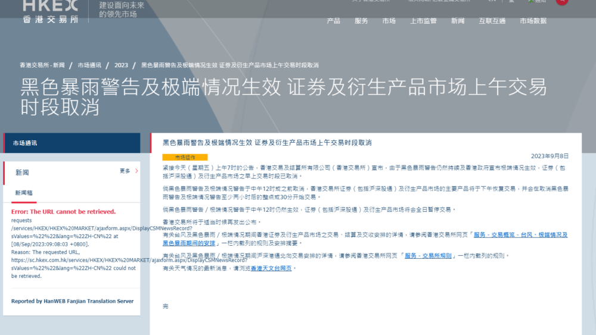Click the 市场运作 orange tag
Viewport: 596px width, 335px height.
[185, 158]
